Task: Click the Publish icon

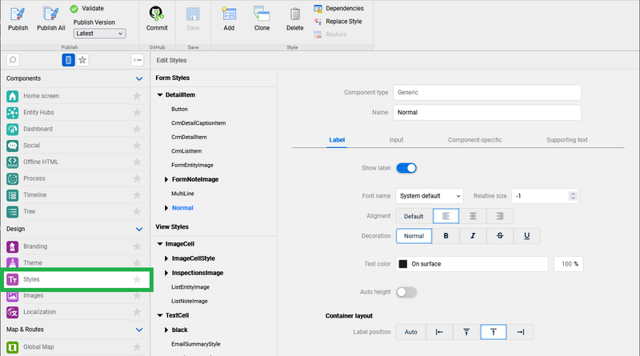Action: click(18, 14)
